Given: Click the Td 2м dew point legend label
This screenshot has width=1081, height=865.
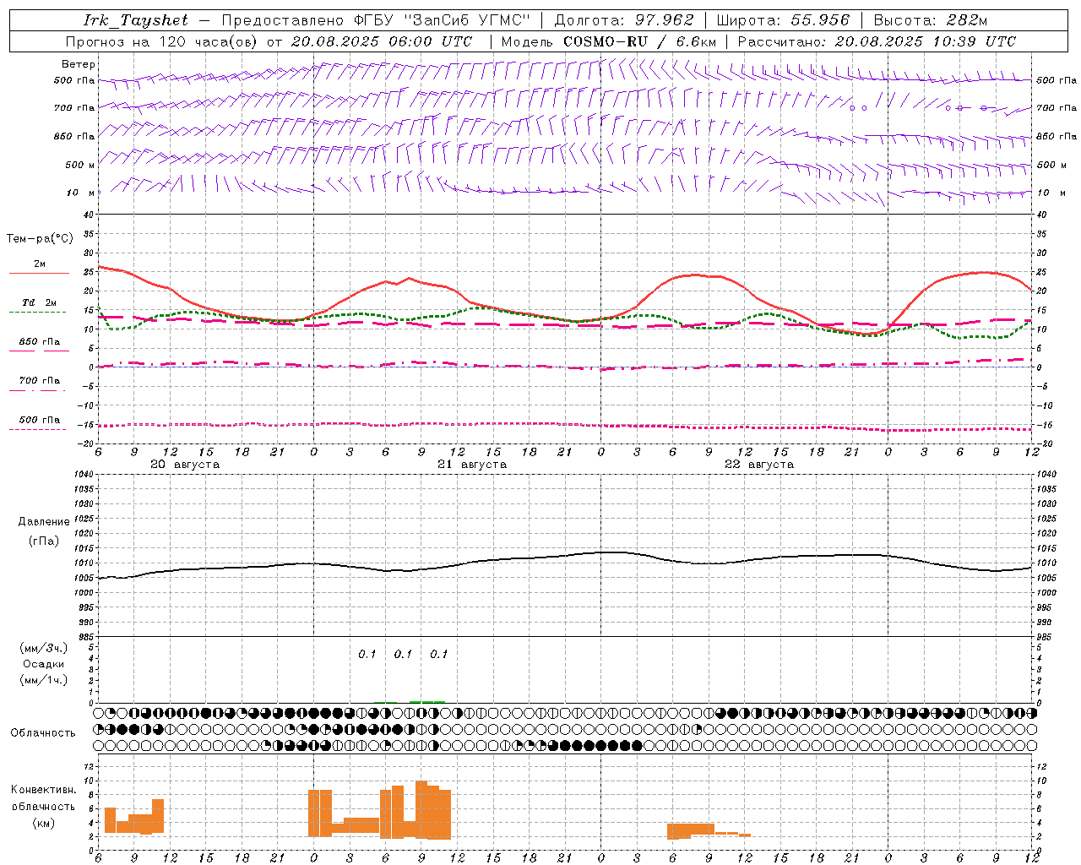Looking at the screenshot, I should point(40,302).
